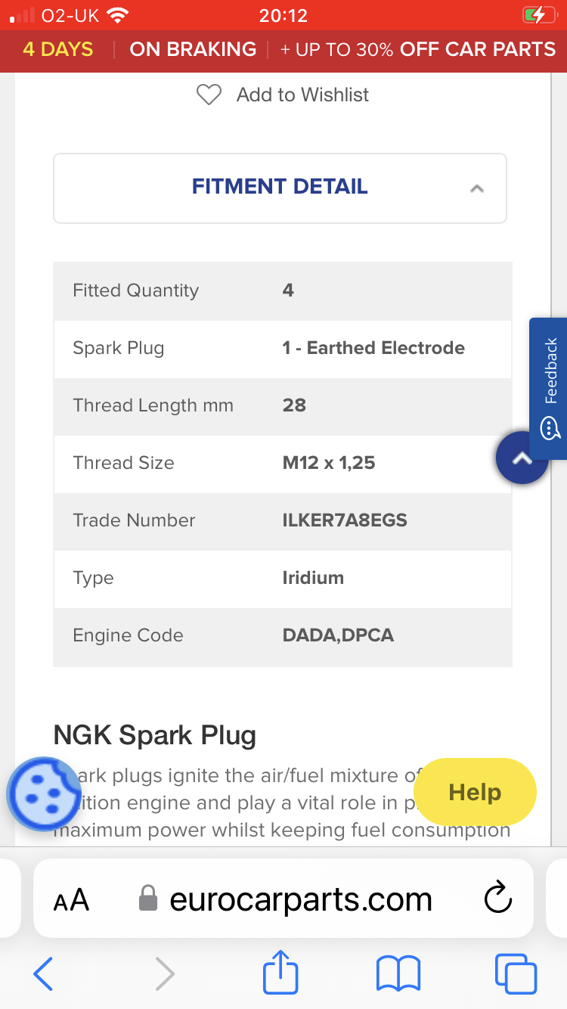Toggle Add to Wishlist heart

pyautogui.click(x=209, y=95)
